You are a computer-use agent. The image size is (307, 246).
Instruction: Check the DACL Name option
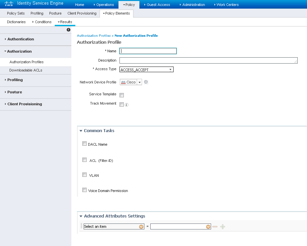pyautogui.click(x=84, y=144)
